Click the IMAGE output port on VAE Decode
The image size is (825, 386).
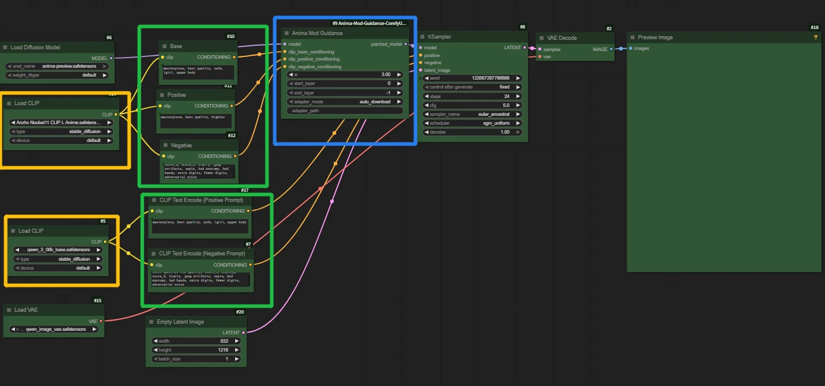(611, 49)
